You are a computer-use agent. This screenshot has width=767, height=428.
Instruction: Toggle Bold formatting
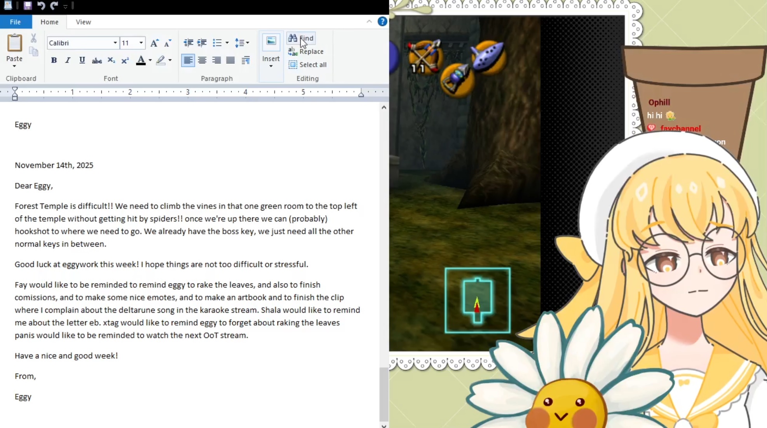pos(54,60)
